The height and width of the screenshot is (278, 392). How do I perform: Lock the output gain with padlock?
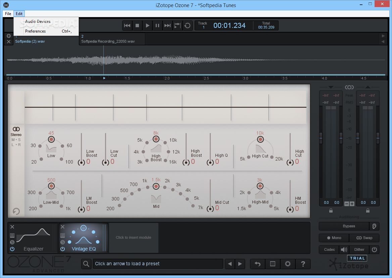pos(368,211)
